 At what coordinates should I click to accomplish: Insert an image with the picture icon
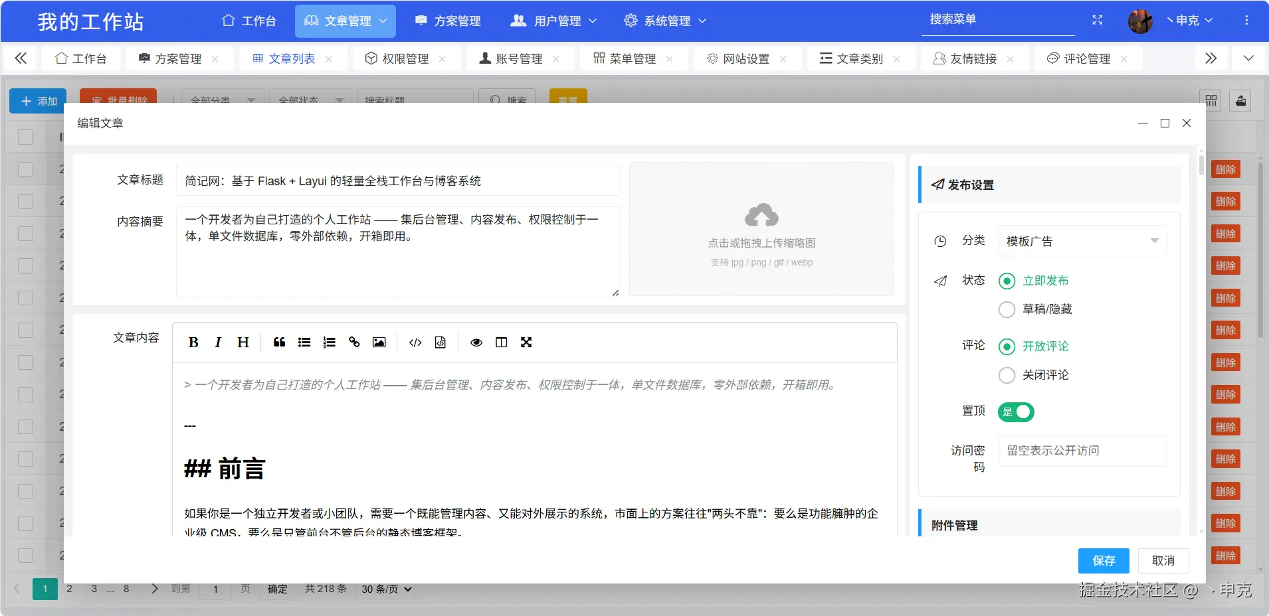[379, 343]
